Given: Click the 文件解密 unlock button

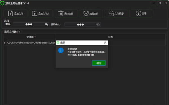Looking at the screenshot, I should click(x=116, y=14).
